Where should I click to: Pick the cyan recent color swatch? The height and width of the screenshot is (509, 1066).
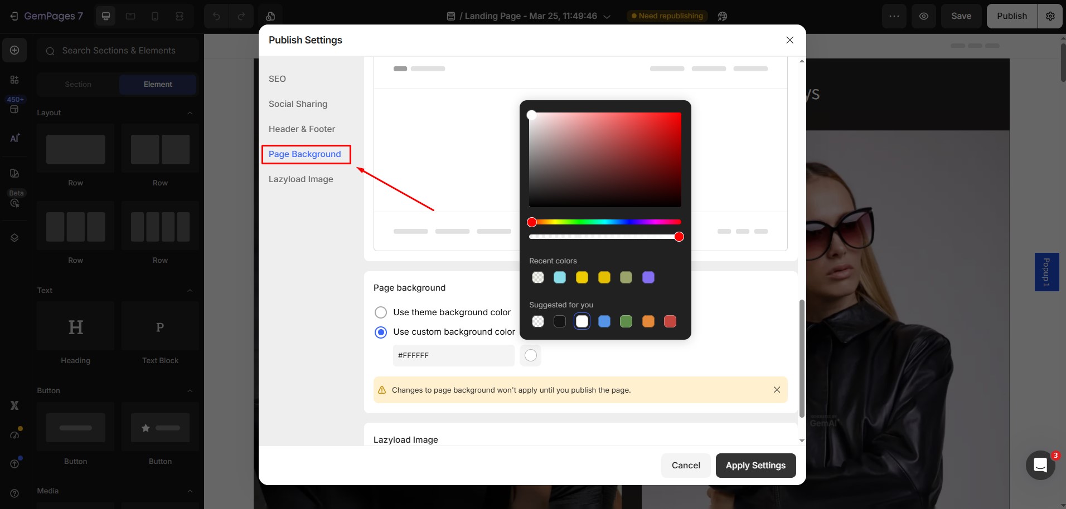click(x=560, y=277)
